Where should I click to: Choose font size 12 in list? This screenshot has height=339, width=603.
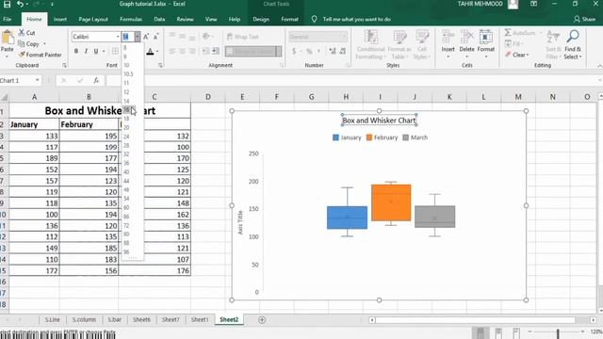click(x=126, y=92)
